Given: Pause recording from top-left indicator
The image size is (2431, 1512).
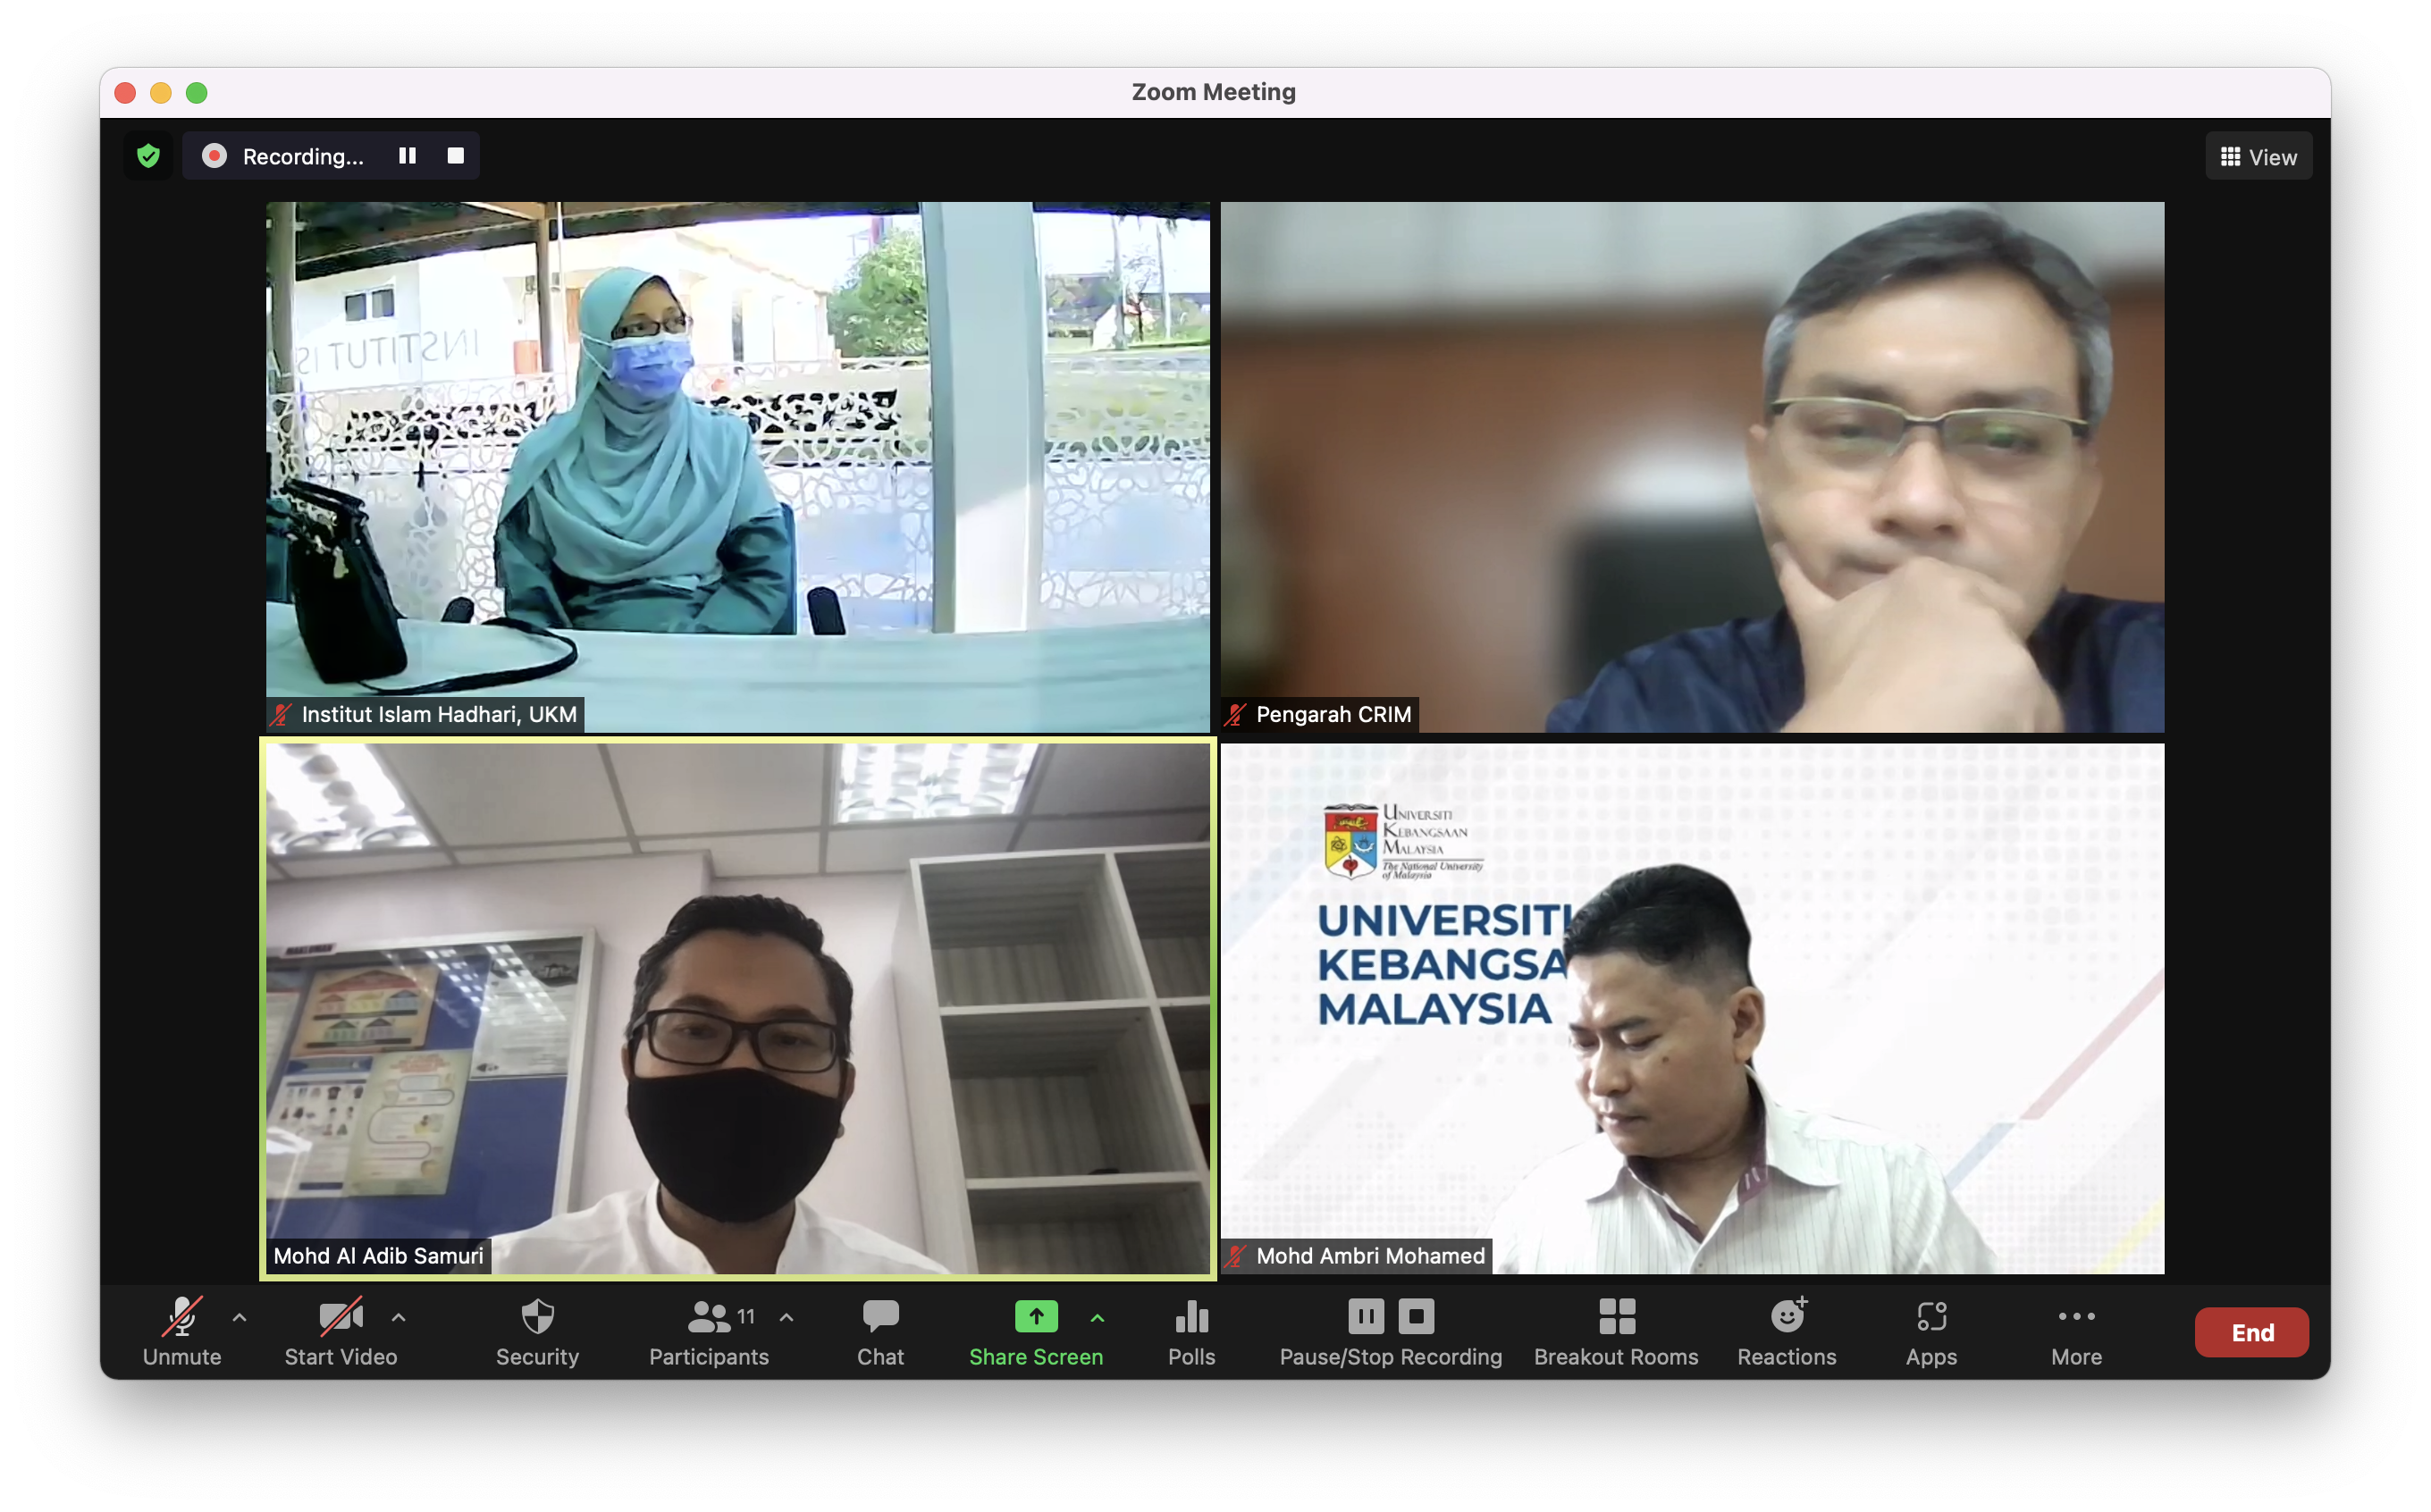Looking at the screenshot, I should pyautogui.click(x=407, y=156).
